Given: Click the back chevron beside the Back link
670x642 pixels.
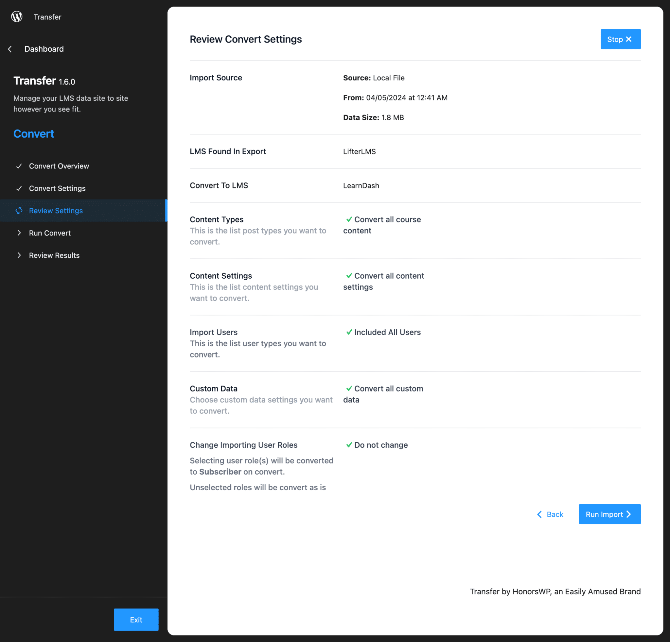Looking at the screenshot, I should [x=539, y=514].
